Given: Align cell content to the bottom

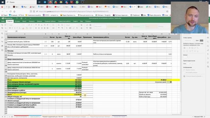Looking at the screenshot, I should coord(42,25).
